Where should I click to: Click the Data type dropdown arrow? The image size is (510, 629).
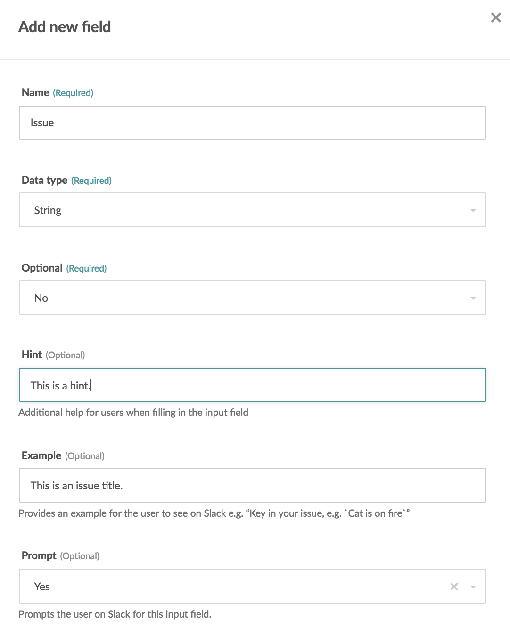pyautogui.click(x=473, y=211)
